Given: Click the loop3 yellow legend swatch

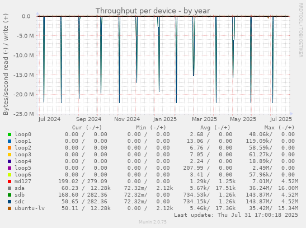Looking at the screenshot, I should point(10,155).
